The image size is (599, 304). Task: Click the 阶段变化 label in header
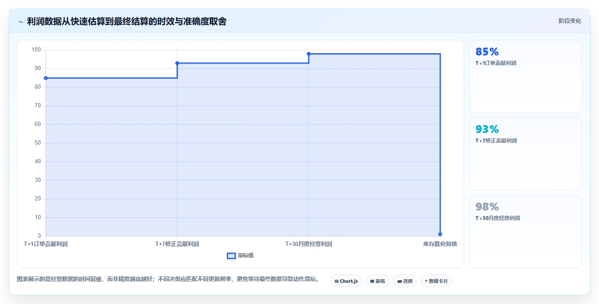[x=570, y=21]
